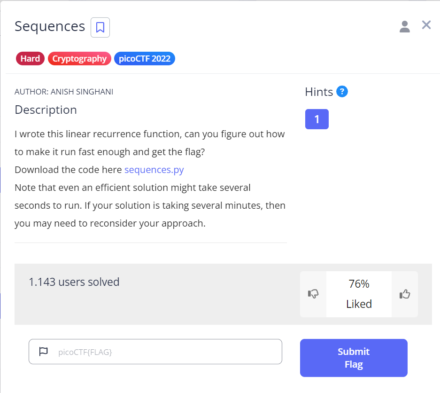440x393 pixels.
Task: Click the 76% Liked indicator
Action: click(358, 294)
